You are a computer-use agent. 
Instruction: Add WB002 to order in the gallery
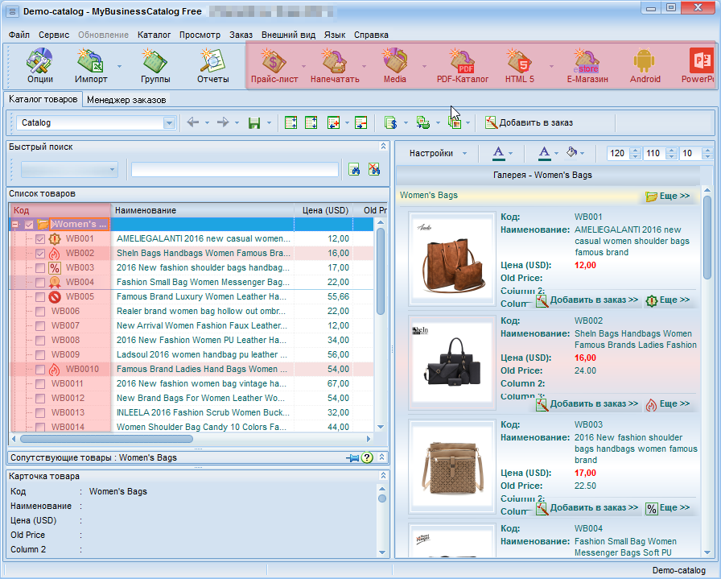click(x=587, y=404)
